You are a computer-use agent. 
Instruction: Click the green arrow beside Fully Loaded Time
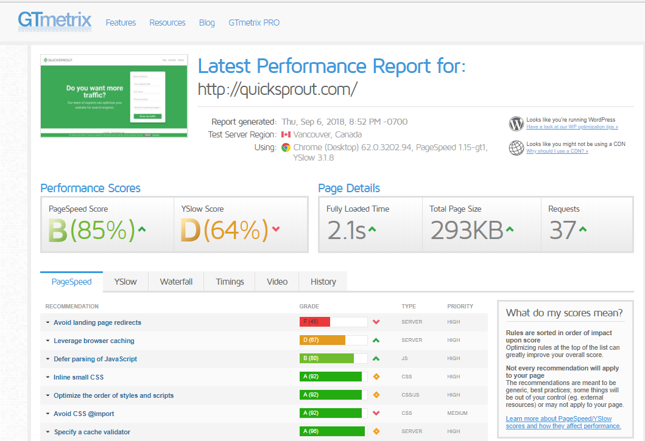click(x=372, y=229)
